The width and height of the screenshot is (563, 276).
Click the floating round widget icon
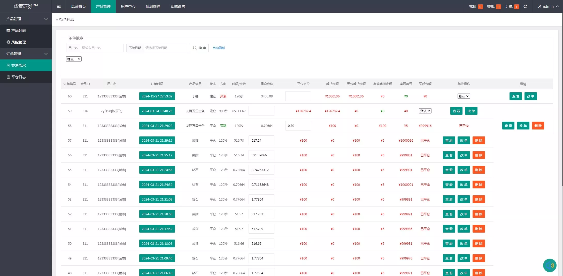(550, 265)
